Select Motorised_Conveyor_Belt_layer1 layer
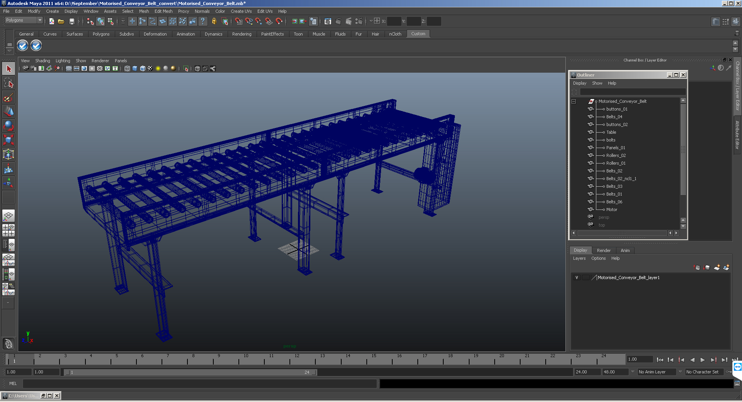This screenshot has width=742, height=402. [x=628, y=278]
